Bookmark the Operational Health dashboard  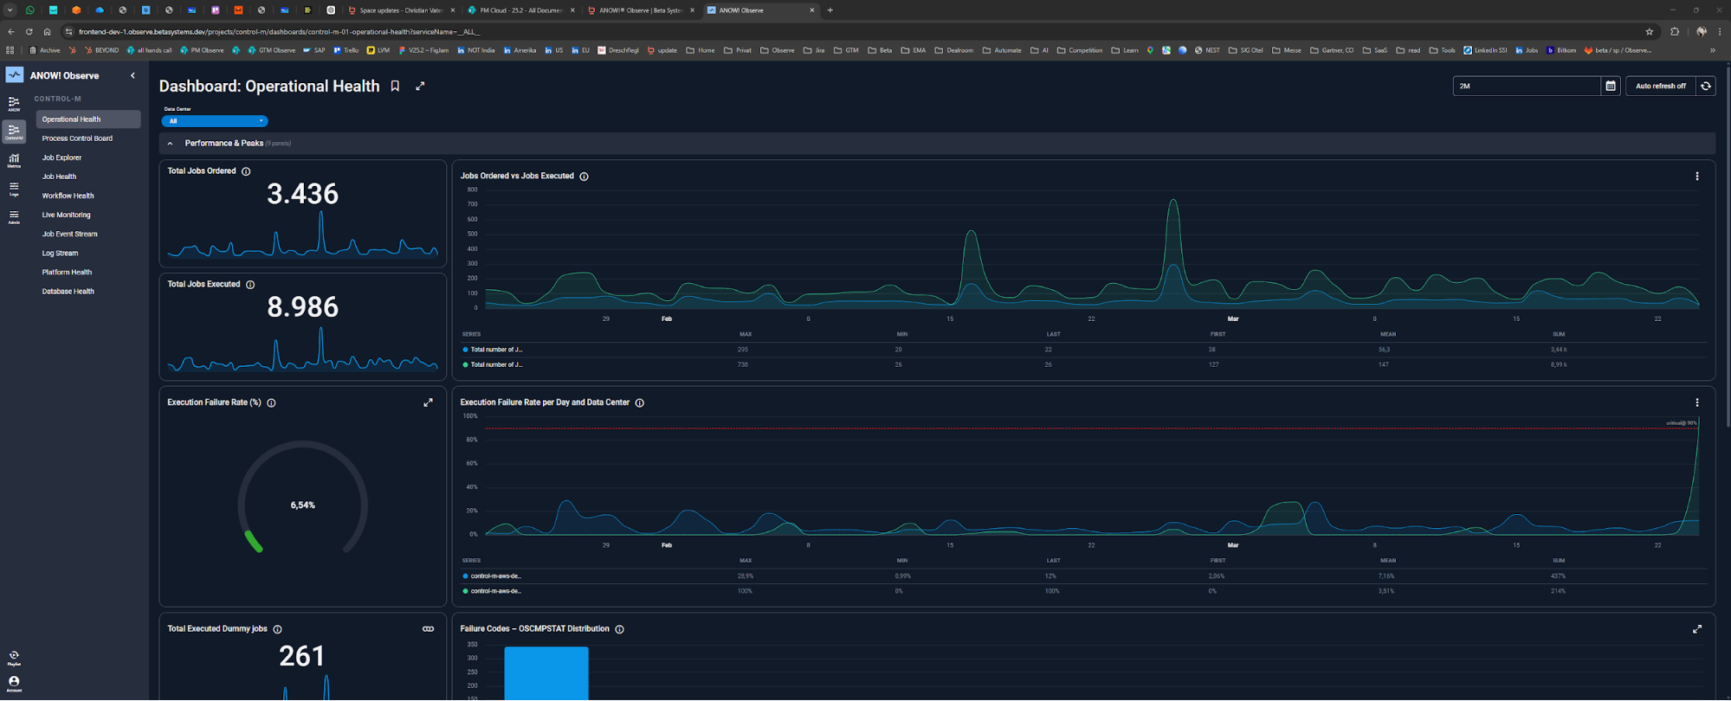point(395,86)
